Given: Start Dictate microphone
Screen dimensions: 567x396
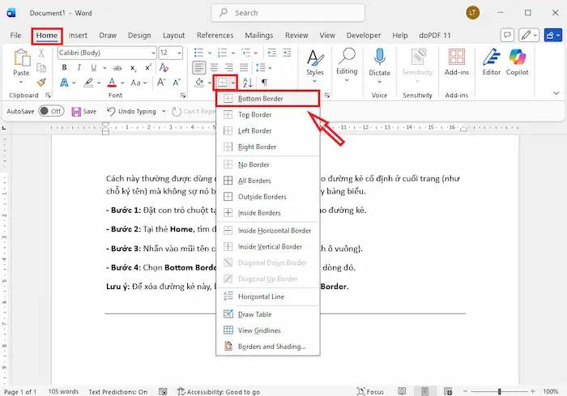Looking at the screenshot, I should 379,61.
